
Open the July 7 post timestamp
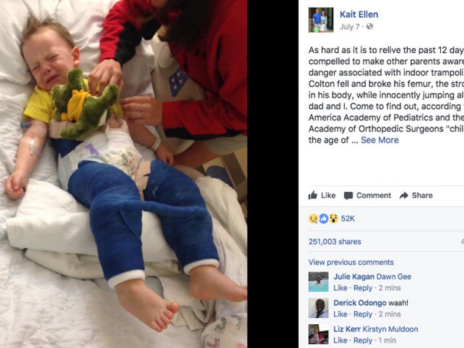349,27
